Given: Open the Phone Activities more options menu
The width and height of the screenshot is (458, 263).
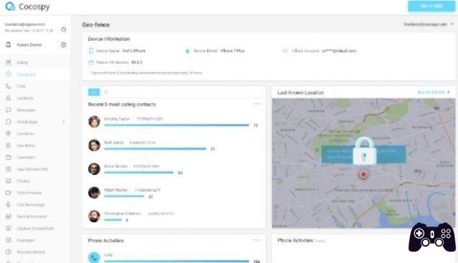Looking at the screenshot, I should click(257, 240).
